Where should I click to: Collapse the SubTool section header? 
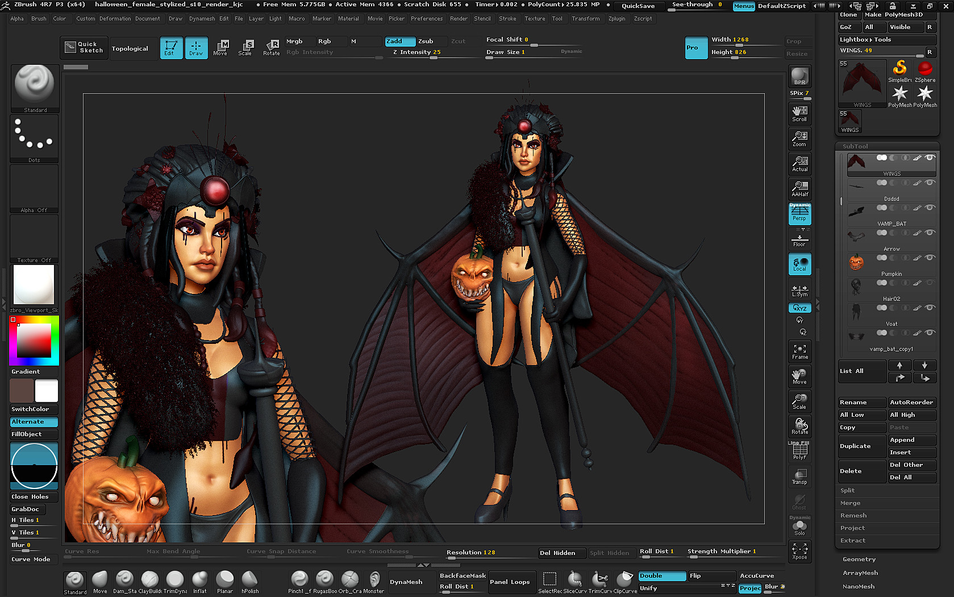point(855,146)
